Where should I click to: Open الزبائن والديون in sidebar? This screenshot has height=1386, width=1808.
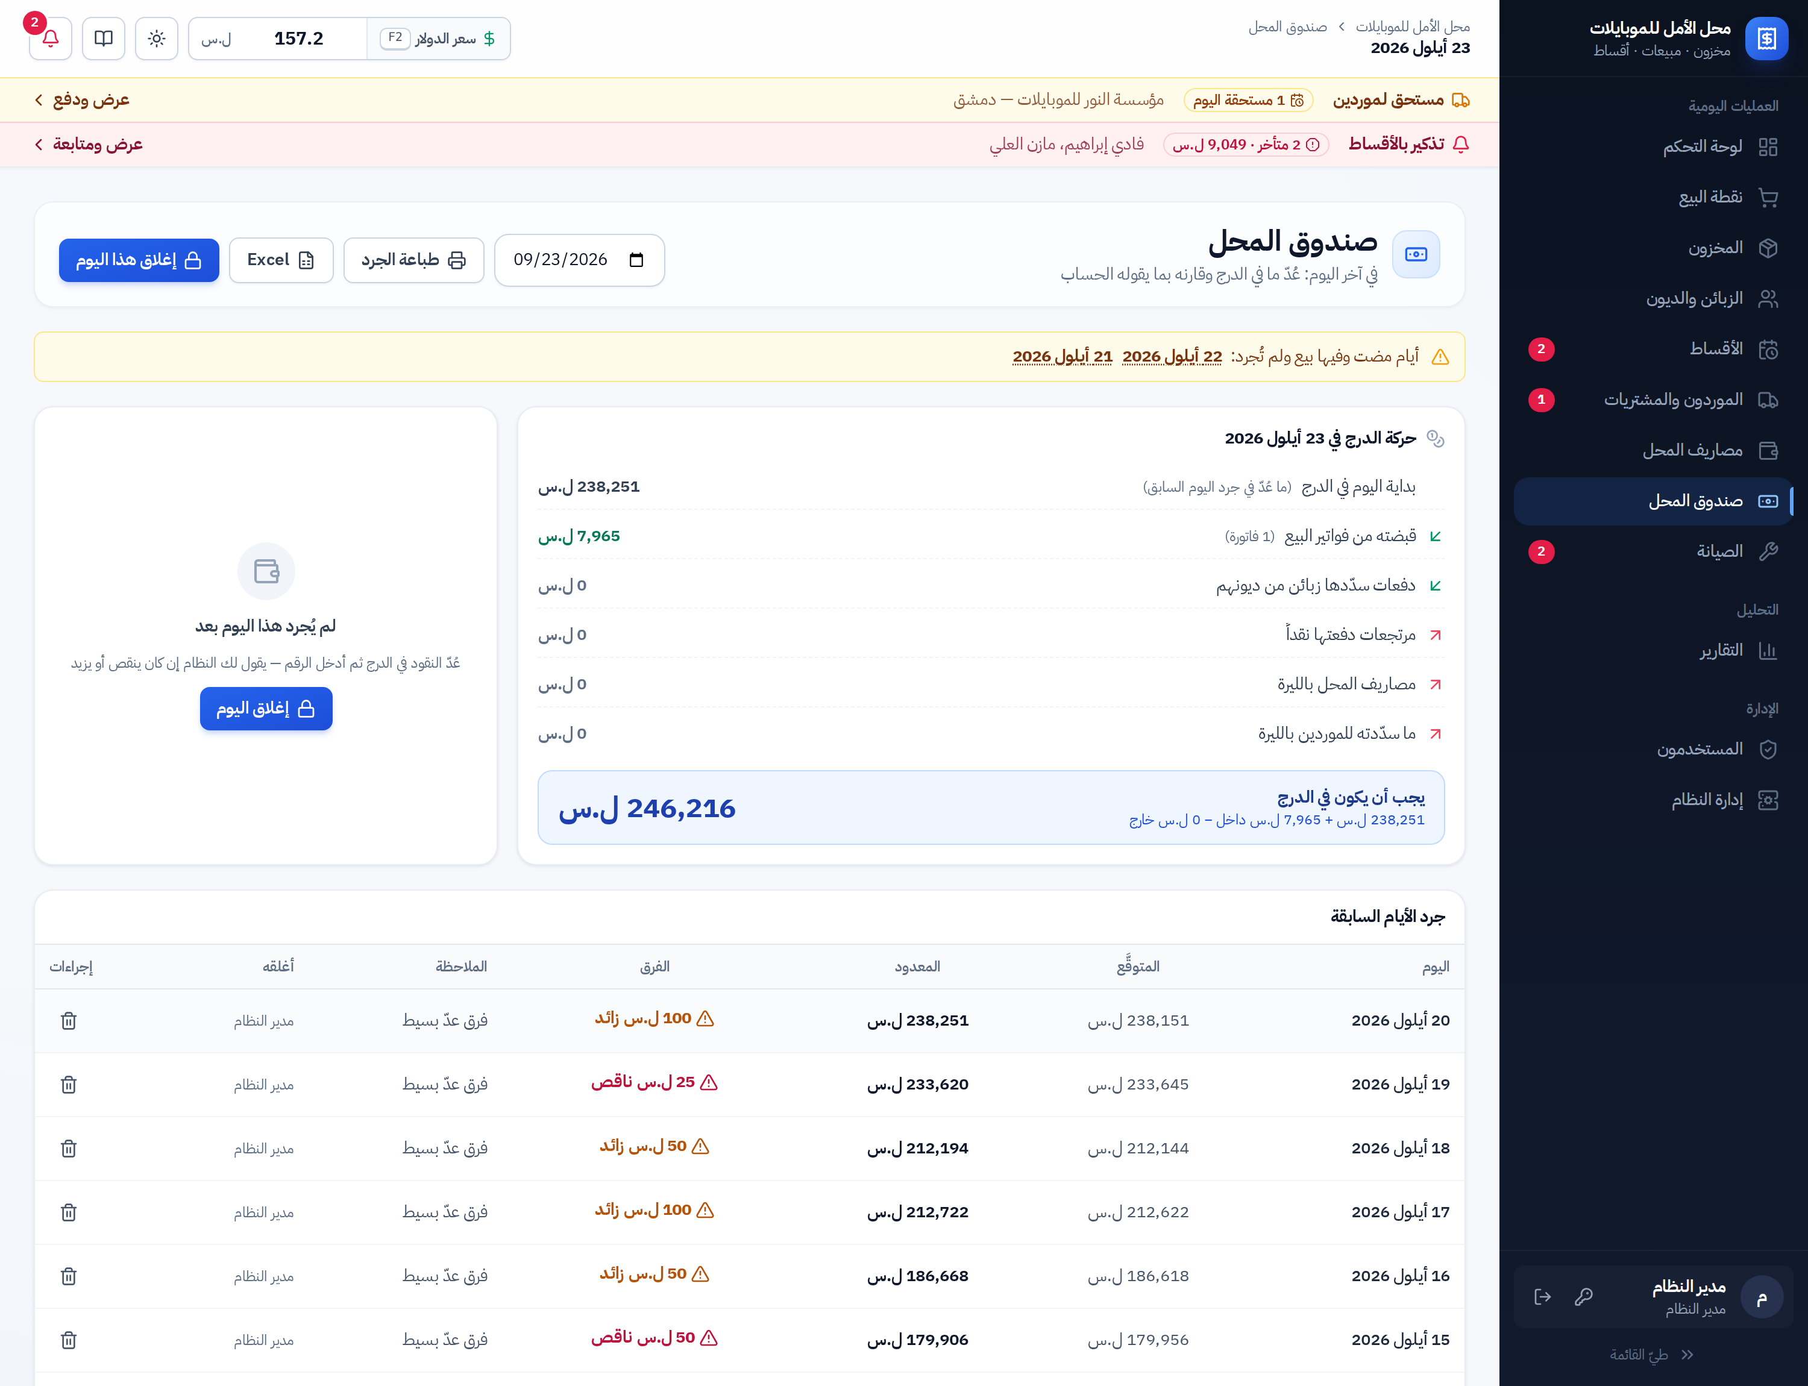tap(1654, 299)
